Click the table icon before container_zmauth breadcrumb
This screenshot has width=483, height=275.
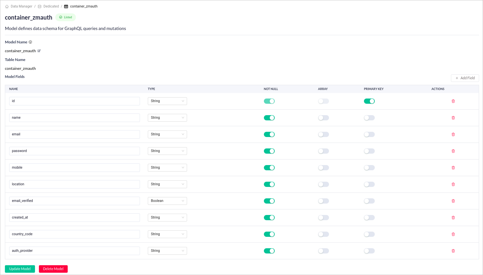65,6
